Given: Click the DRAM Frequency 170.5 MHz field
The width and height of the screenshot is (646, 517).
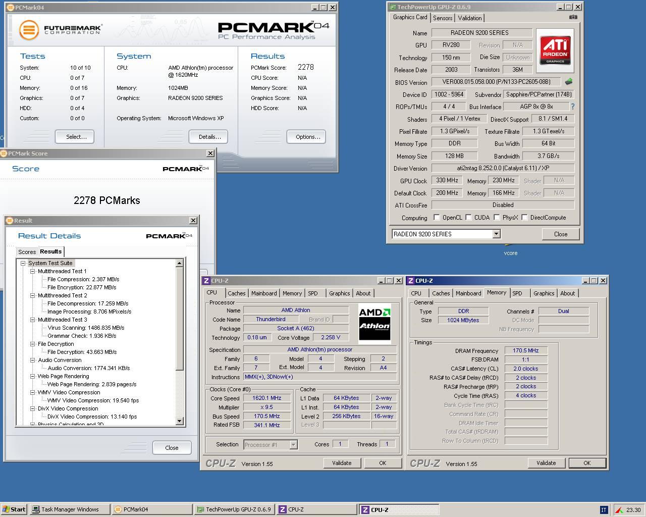Looking at the screenshot, I should [526, 350].
